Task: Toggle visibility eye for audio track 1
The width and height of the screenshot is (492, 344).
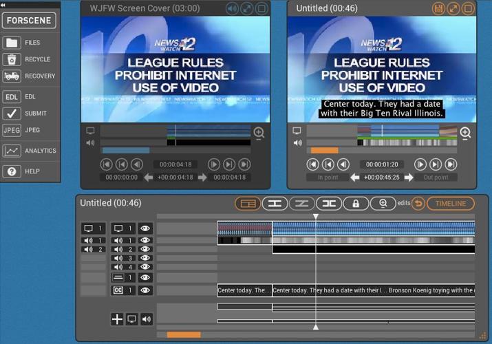Action: tap(145, 240)
